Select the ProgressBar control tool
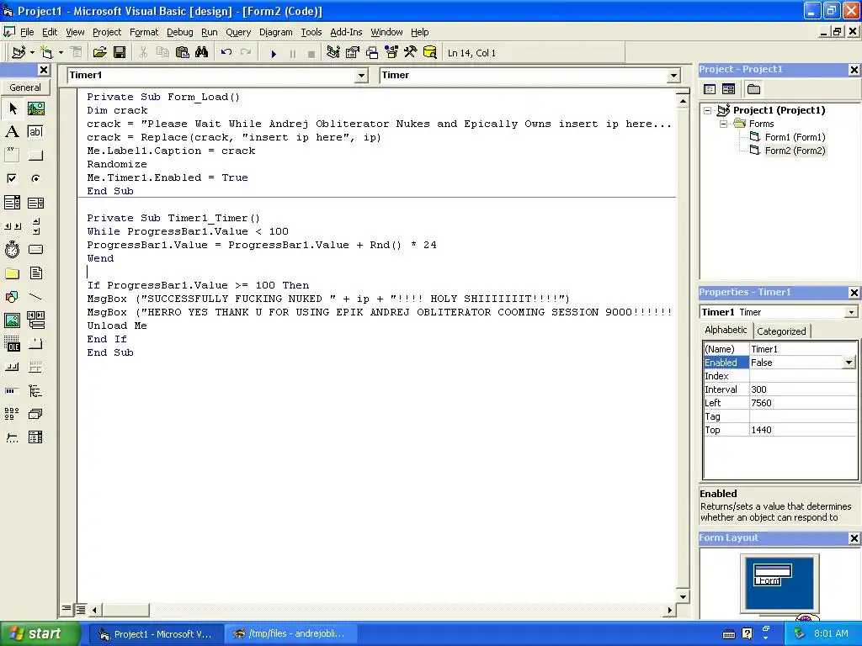This screenshot has height=646, width=862. coord(12,390)
